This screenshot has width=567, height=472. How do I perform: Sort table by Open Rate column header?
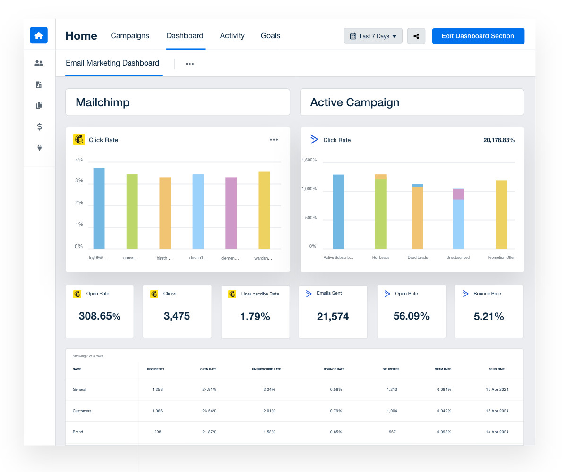point(208,369)
